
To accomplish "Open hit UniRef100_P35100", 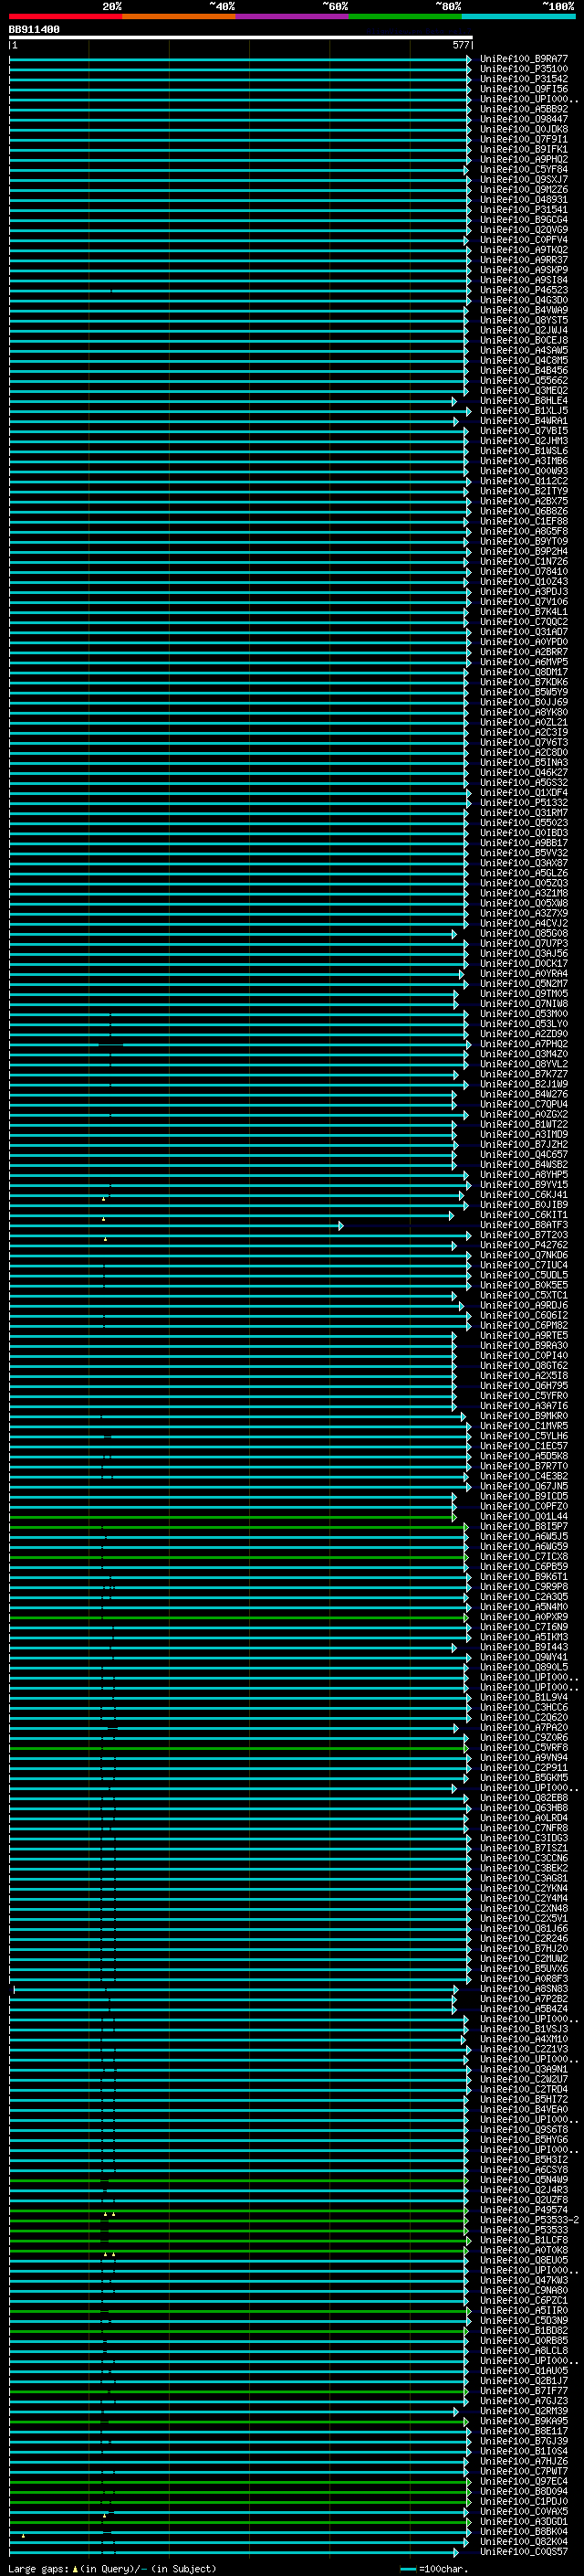I will click(524, 69).
